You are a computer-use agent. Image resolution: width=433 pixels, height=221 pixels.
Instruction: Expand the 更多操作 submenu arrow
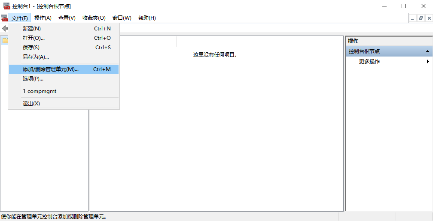coord(428,62)
